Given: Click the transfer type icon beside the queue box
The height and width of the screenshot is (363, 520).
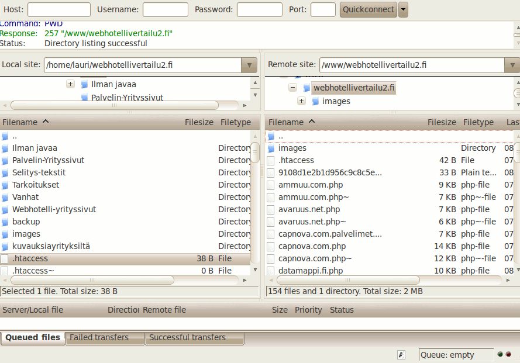Looking at the screenshot, I should [401, 354].
